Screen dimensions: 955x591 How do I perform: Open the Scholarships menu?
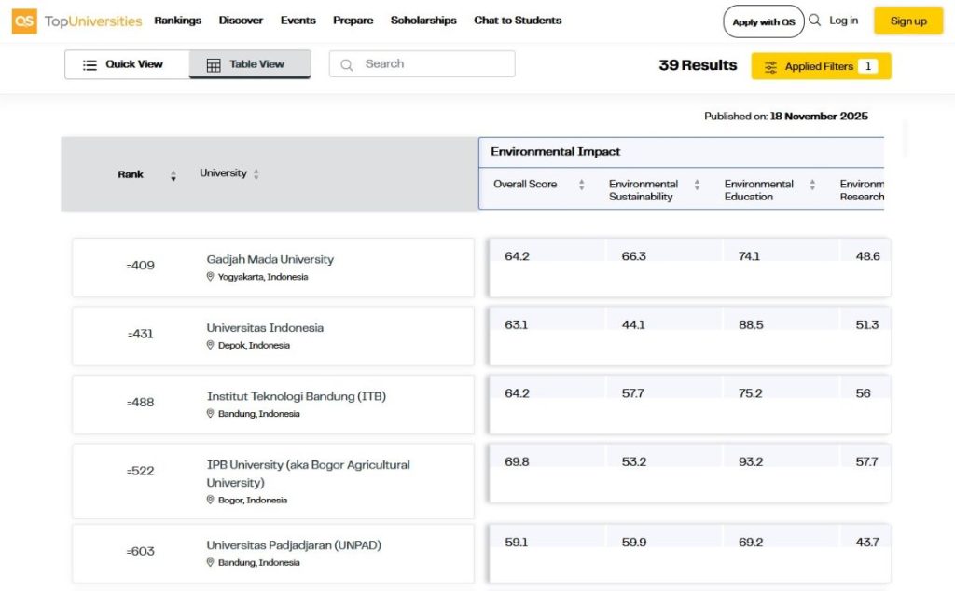pos(423,21)
